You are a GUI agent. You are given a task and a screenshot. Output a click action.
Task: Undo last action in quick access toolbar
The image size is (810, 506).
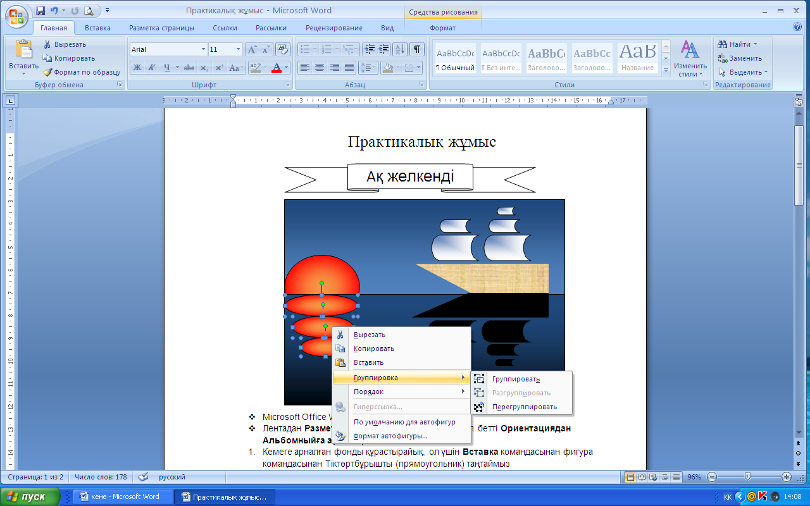(54, 10)
